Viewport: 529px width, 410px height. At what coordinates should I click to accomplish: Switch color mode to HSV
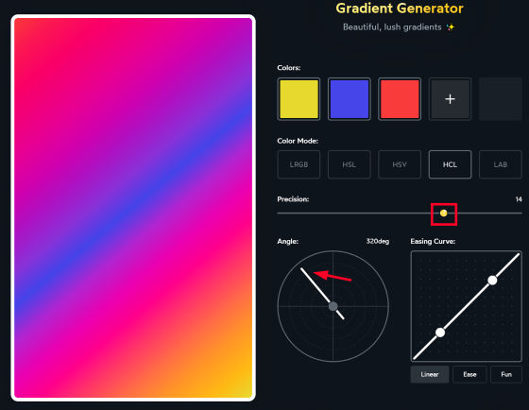pos(400,164)
